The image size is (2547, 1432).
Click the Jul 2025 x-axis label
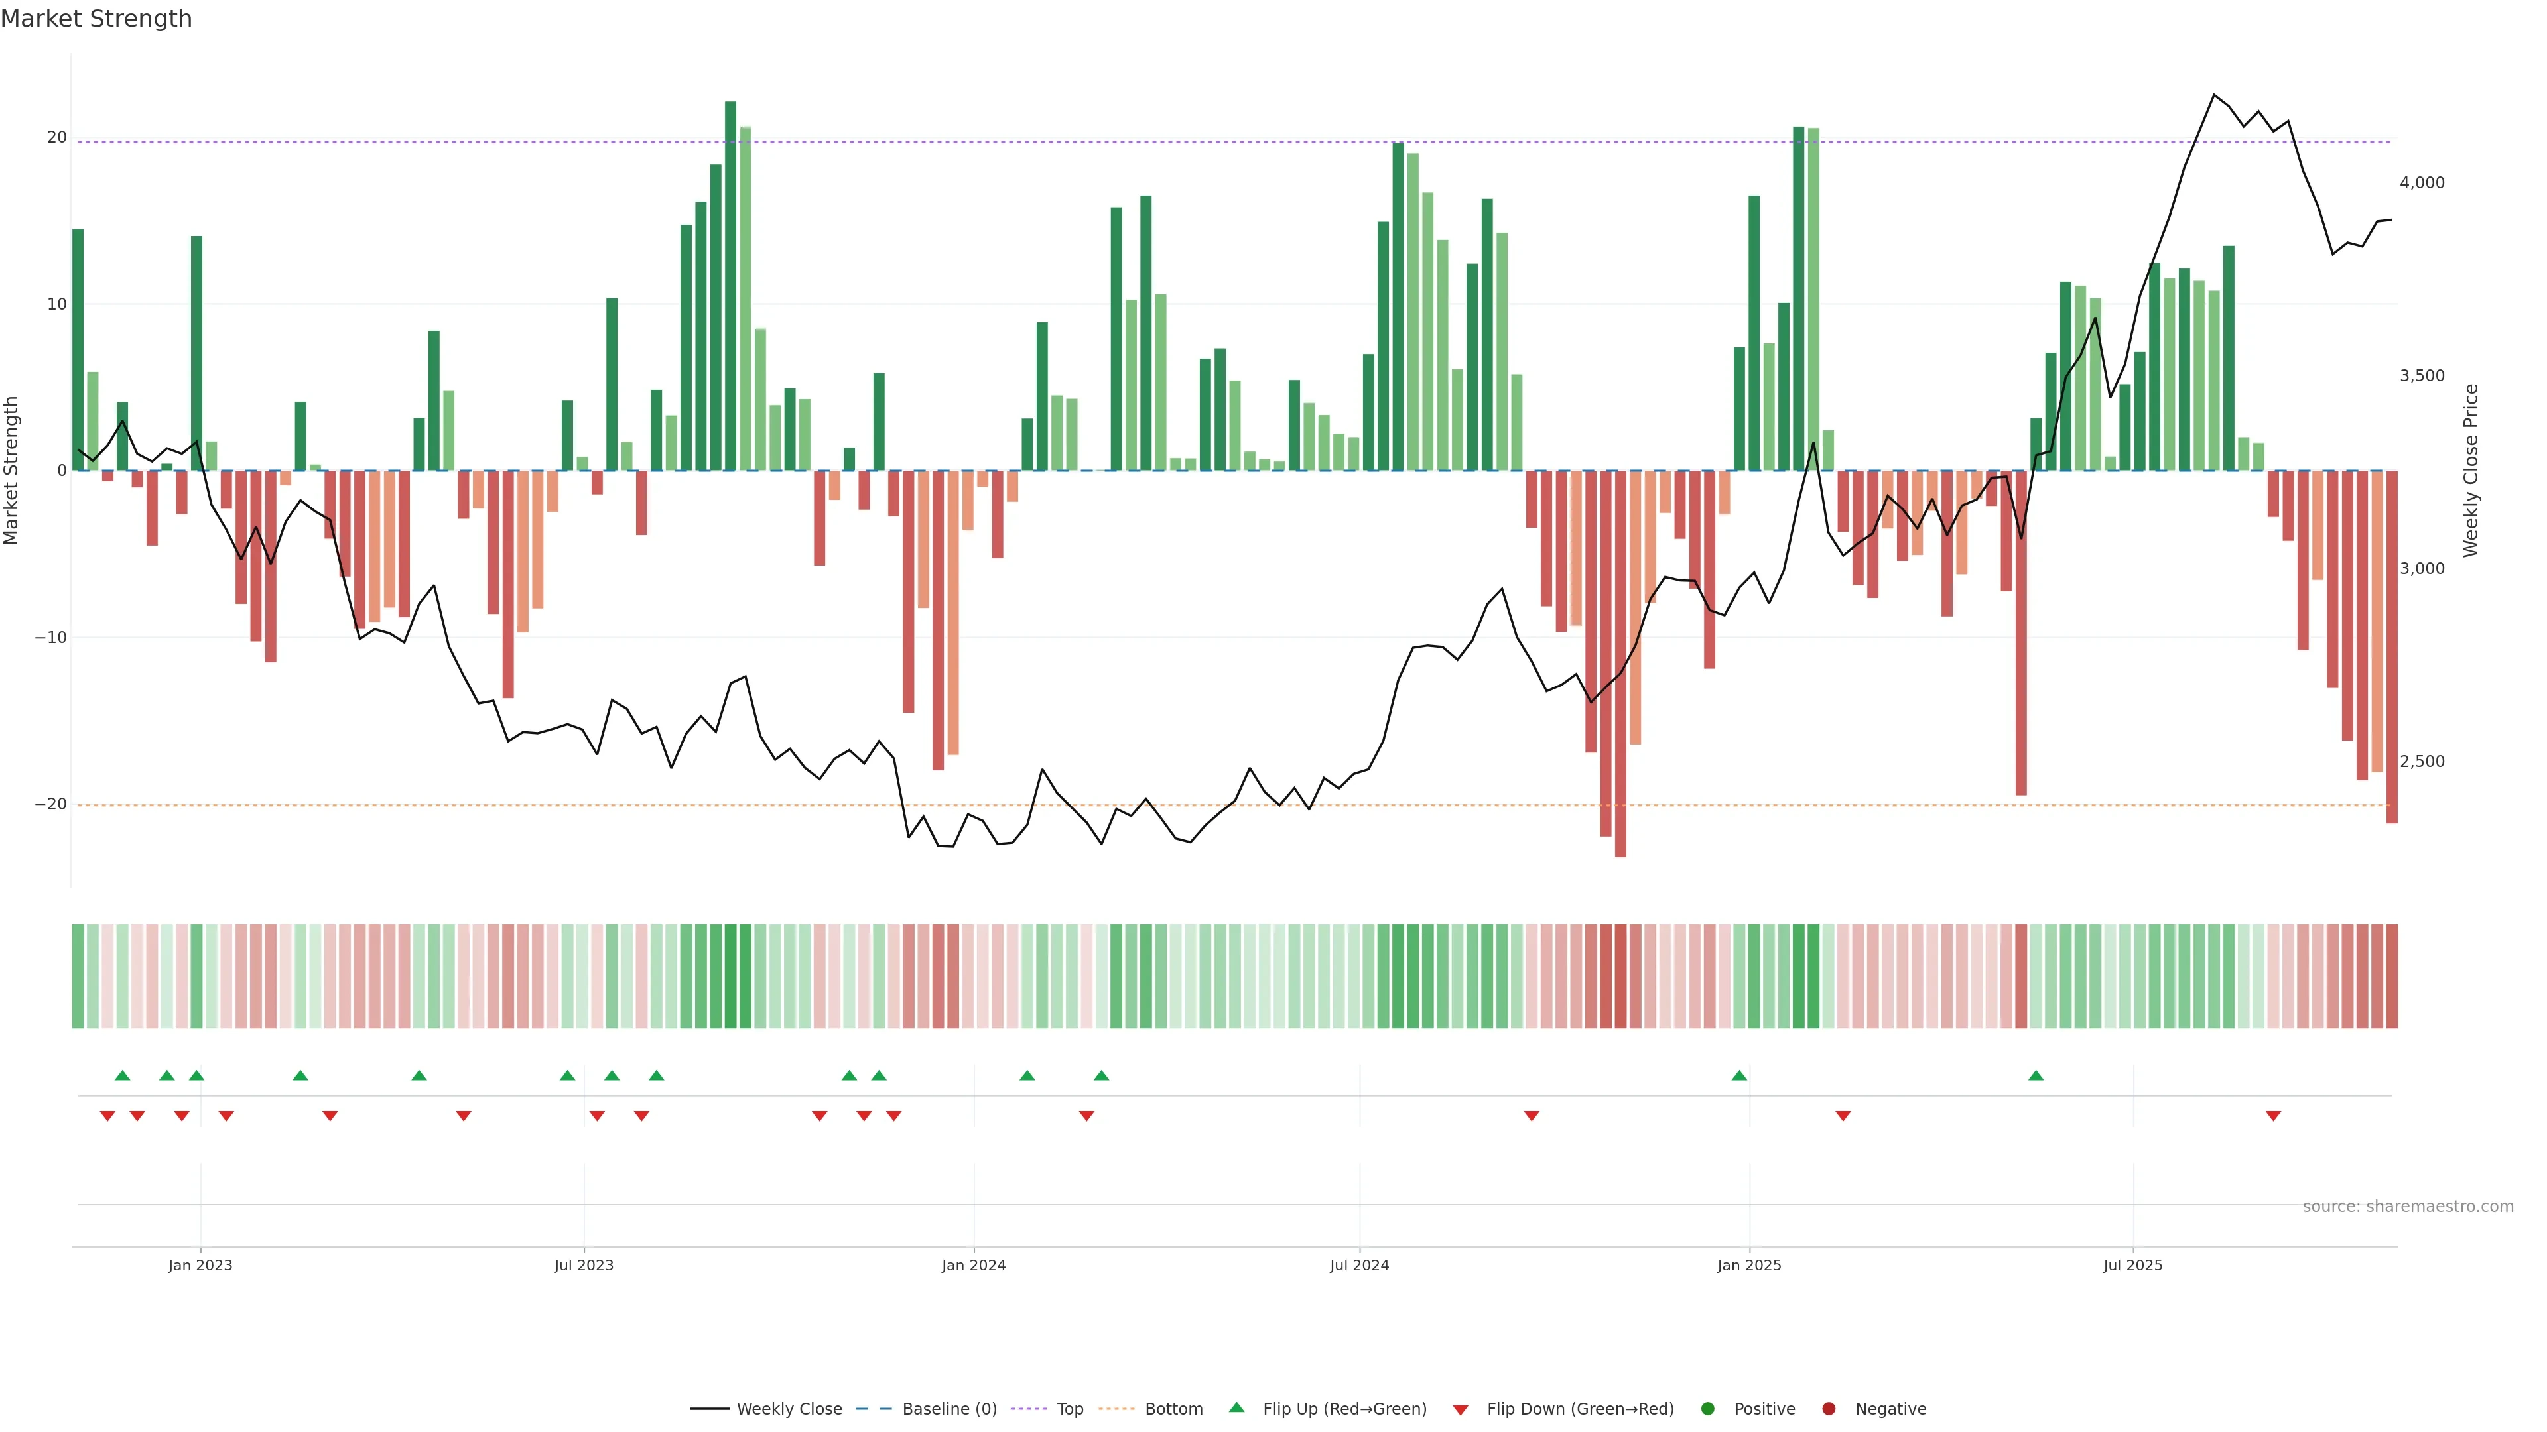coord(2132,1265)
